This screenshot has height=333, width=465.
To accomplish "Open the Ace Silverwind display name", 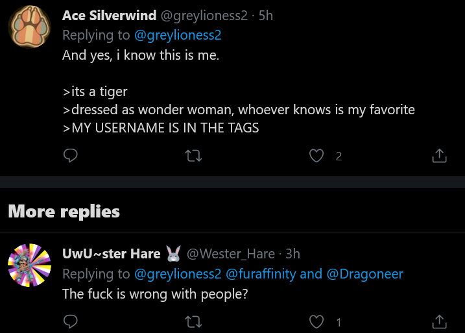I will coord(109,16).
